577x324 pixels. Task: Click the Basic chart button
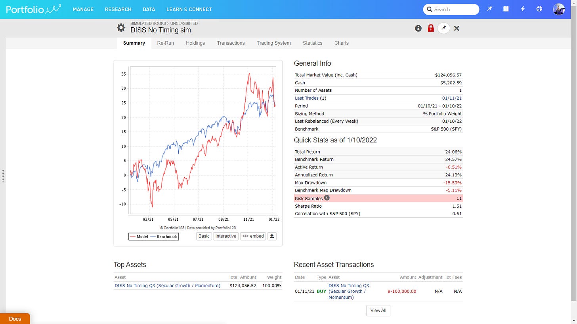pyautogui.click(x=204, y=236)
